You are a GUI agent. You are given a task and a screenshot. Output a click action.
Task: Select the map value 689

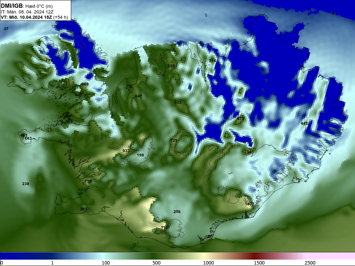[85, 84]
